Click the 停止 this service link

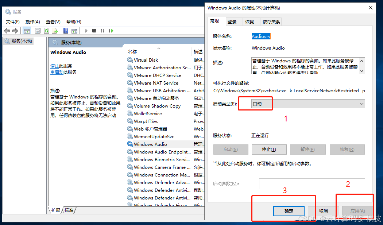pyautogui.click(x=55, y=66)
